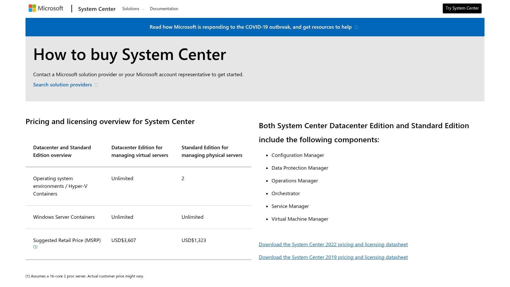Screen dimensions: 510x287
Task: Click the Datacenter and Standard Edition overview header
Action: (x=62, y=151)
